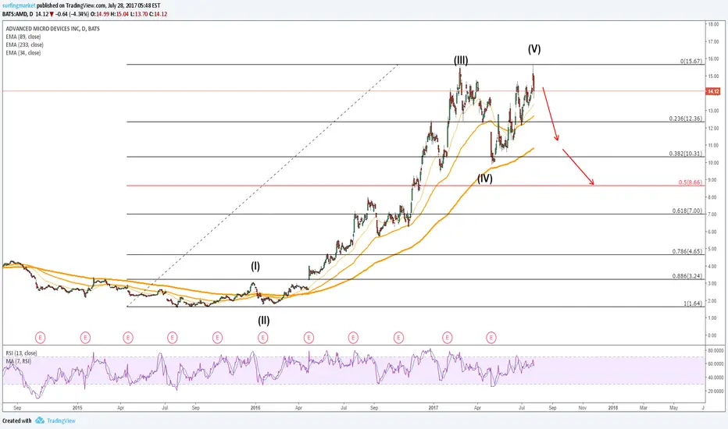Click 11.00 on the price axis
The image size is (728, 429).
click(713, 146)
